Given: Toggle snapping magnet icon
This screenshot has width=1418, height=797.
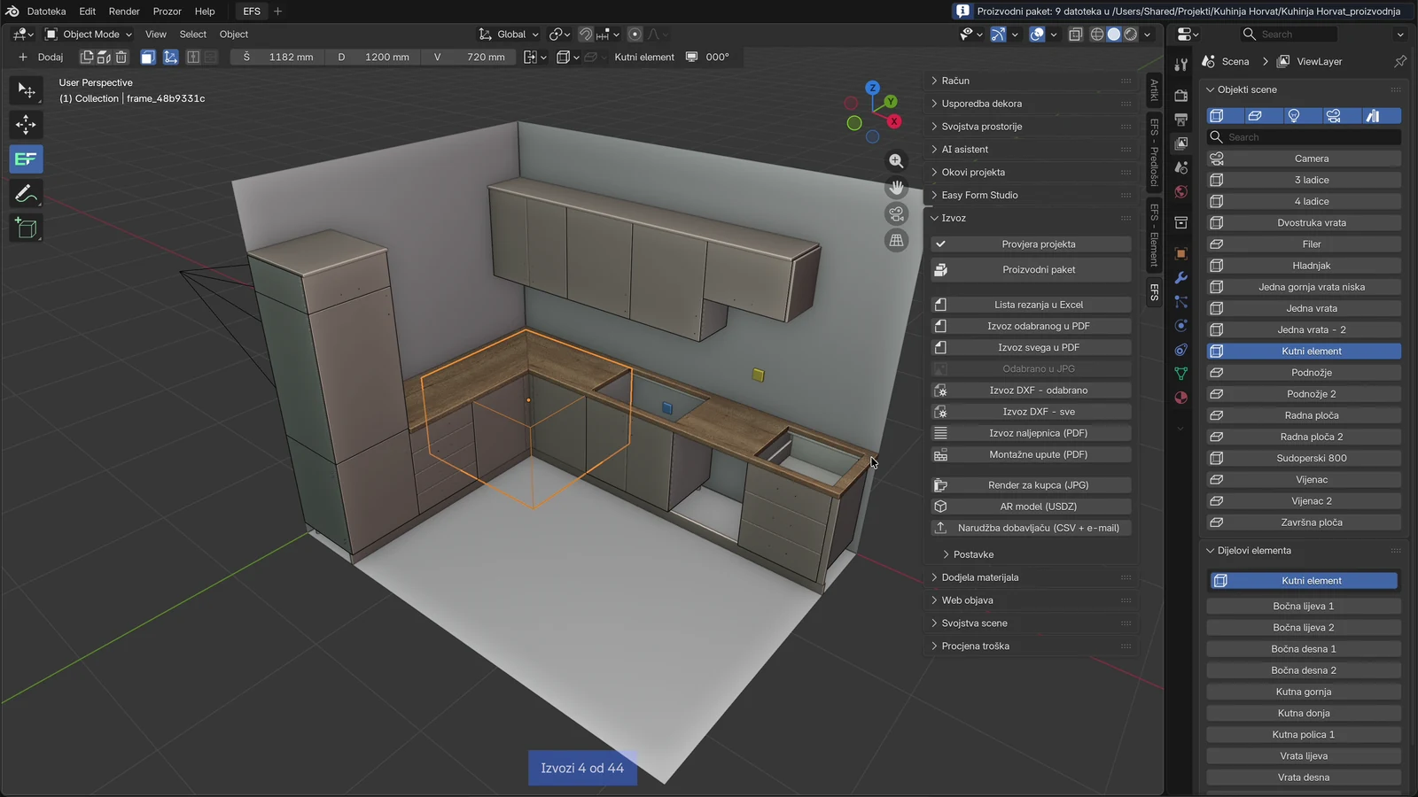Looking at the screenshot, I should 586,35.
